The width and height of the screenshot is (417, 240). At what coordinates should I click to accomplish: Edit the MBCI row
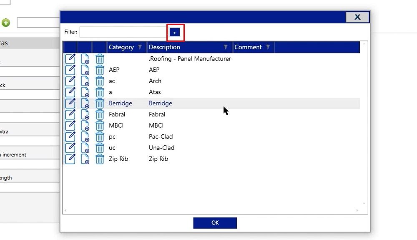click(70, 126)
